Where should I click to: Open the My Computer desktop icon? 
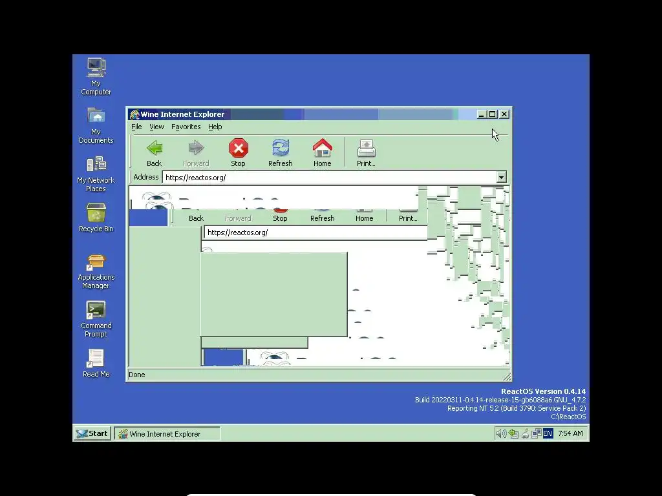pos(96,67)
